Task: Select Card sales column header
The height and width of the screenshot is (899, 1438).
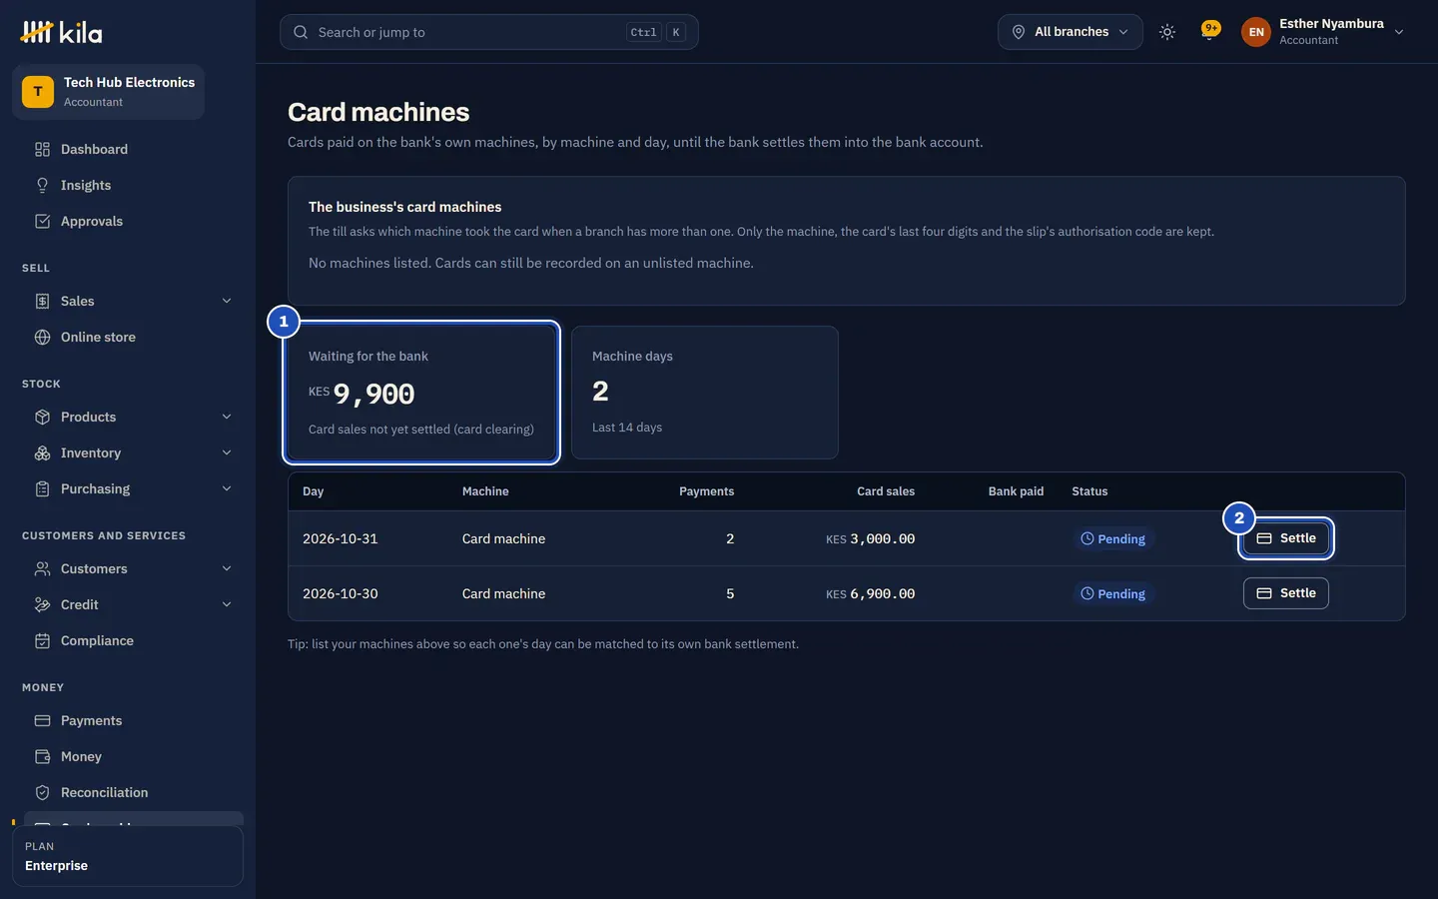Action: 886,491
